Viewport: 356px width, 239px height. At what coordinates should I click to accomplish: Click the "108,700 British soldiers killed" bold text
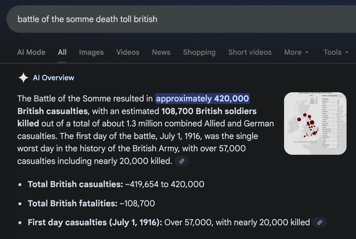(209, 111)
